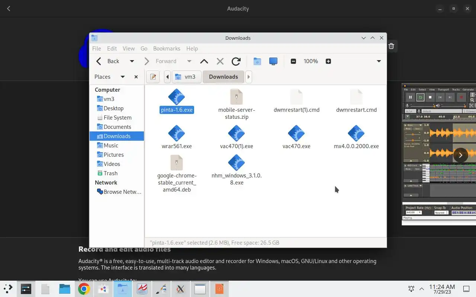Select vm3 in the Places sidebar
This screenshot has height=297, width=476.
[117, 99]
